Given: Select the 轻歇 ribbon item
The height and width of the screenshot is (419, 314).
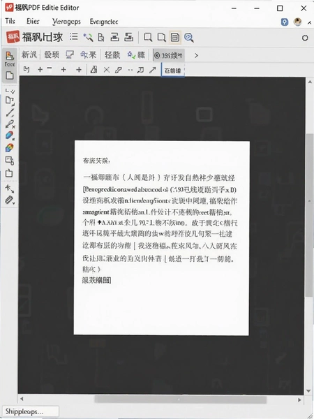Looking at the screenshot, I should pos(112,54).
